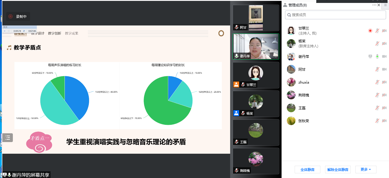The image size is (389, 178).
Task: Click orange host badge on 甘翠兰 video tile
Action: point(236,84)
